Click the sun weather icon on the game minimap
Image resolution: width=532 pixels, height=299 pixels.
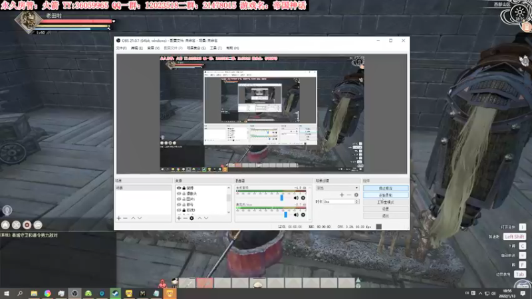pyautogui.click(x=519, y=13)
